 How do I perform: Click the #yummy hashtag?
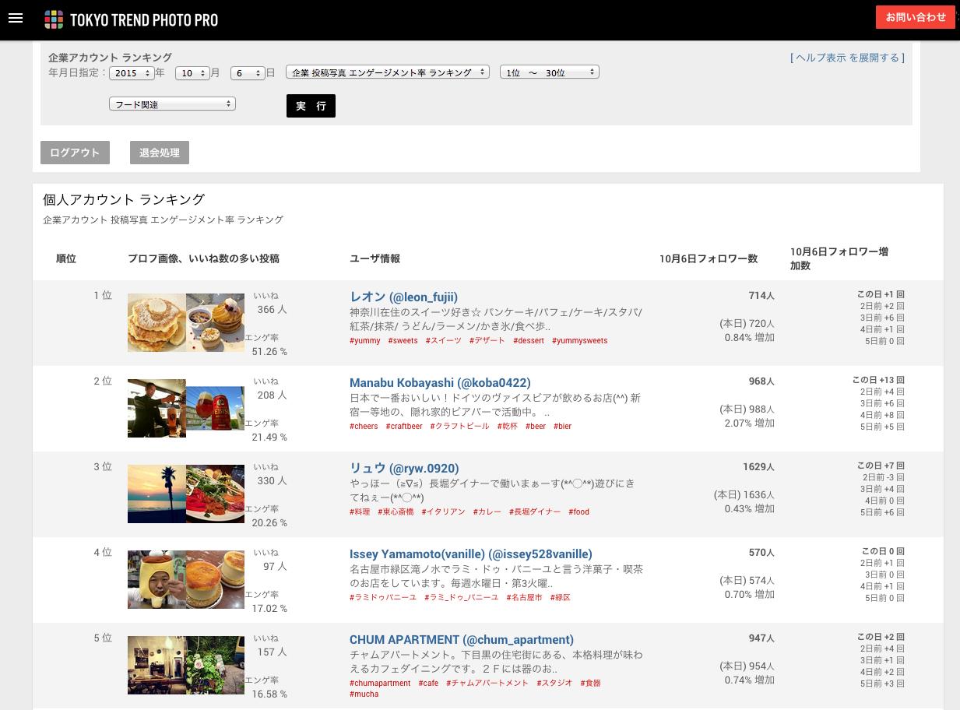[365, 341]
